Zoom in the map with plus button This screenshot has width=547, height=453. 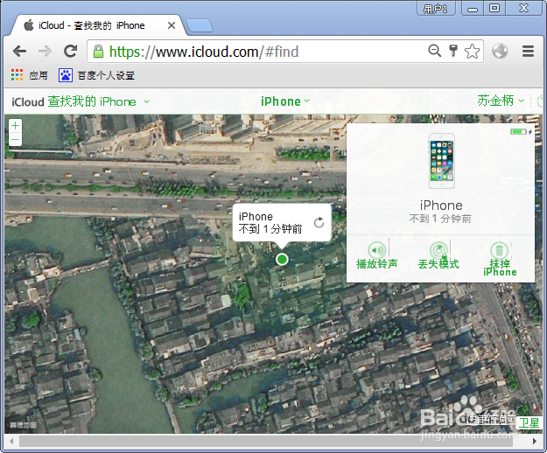click(15, 125)
